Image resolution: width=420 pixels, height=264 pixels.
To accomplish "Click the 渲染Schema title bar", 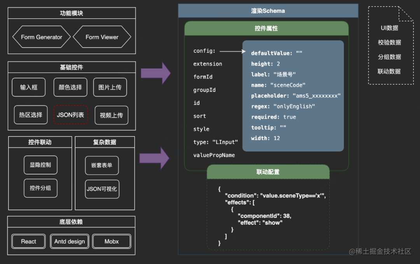I will 268,11.
